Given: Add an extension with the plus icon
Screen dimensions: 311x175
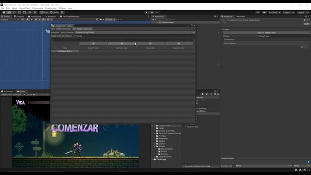Looking at the screenshot, I should (x=302, y=47).
